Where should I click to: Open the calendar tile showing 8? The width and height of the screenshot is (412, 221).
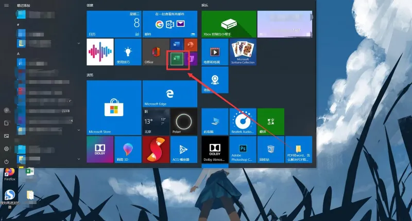[114, 24]
